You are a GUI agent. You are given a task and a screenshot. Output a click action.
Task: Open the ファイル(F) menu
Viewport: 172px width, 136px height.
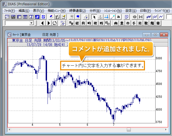9,11
